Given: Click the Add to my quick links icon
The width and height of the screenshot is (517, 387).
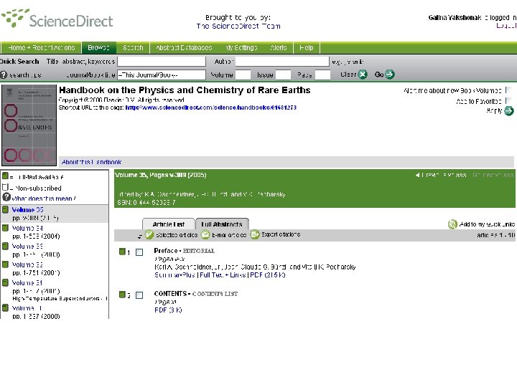Looking at the screenshot, I should click(x=452, y=224).
